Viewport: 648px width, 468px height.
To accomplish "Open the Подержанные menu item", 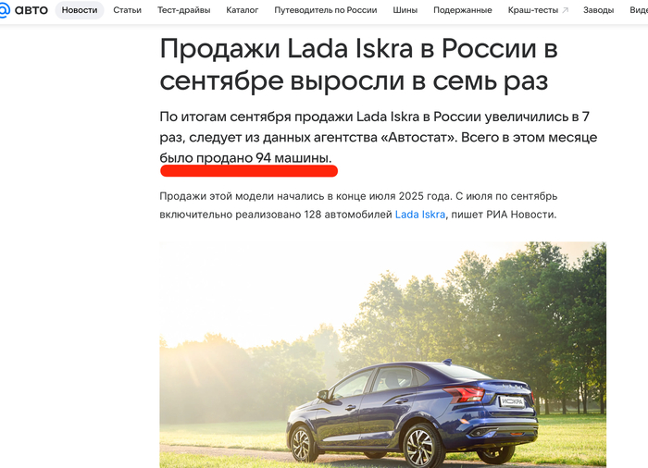I will (463, 10).
